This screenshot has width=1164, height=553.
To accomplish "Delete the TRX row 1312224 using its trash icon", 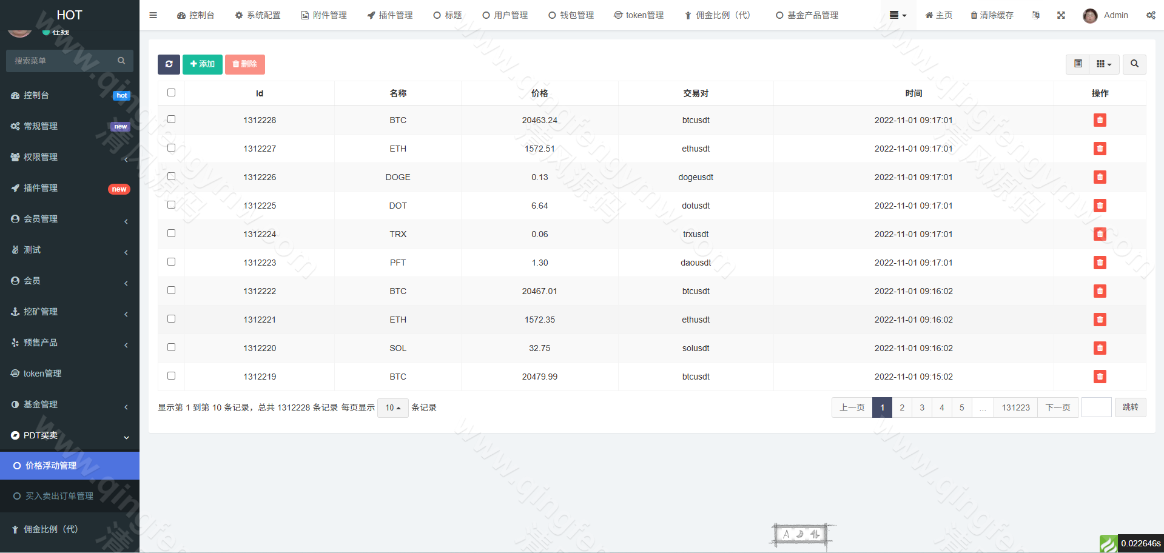I will (x=1100, y=234).
